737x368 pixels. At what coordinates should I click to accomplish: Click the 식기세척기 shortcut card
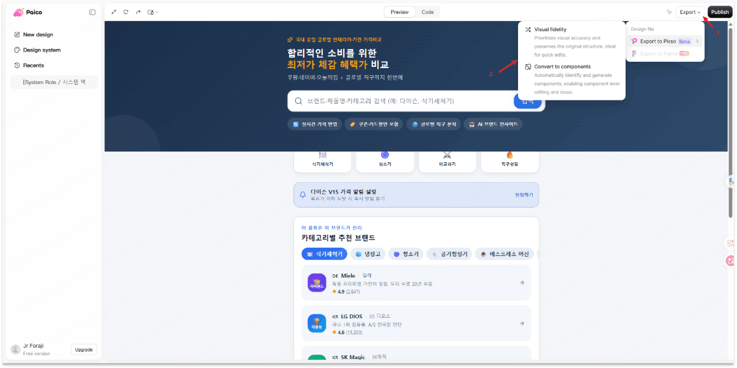pyautogui.click(x=323, y=162)
